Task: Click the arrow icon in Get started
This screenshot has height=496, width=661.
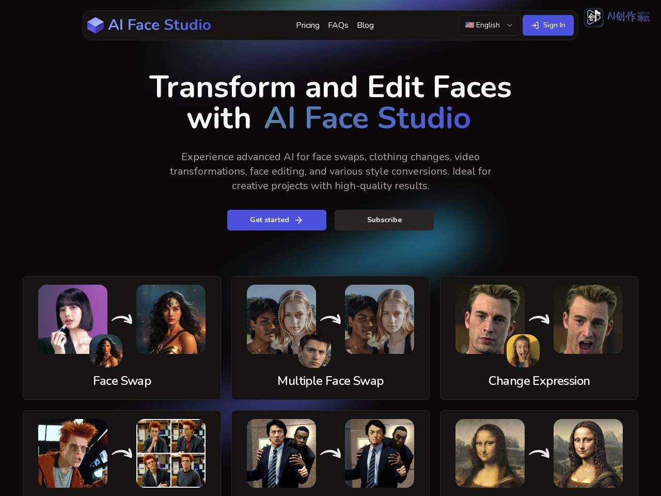Action: (x=298, y=220)
